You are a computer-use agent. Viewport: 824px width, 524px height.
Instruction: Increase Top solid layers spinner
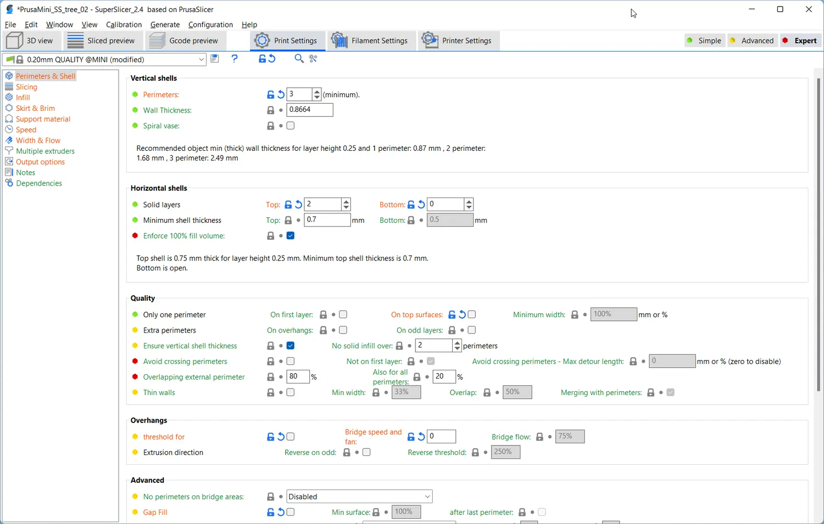(x=346, y=201)
